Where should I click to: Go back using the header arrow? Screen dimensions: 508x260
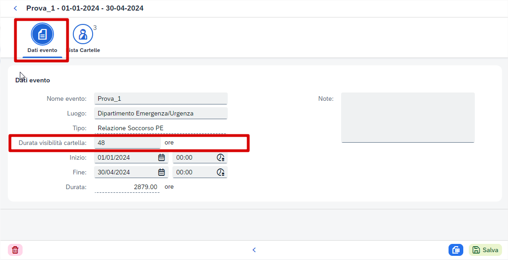pos(15,8)
